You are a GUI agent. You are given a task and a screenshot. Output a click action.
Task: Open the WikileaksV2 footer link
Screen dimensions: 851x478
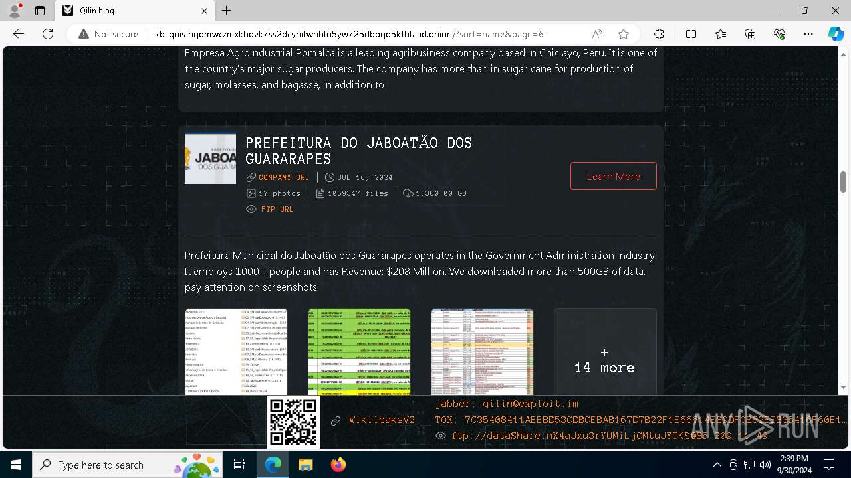tap(382, 420)
